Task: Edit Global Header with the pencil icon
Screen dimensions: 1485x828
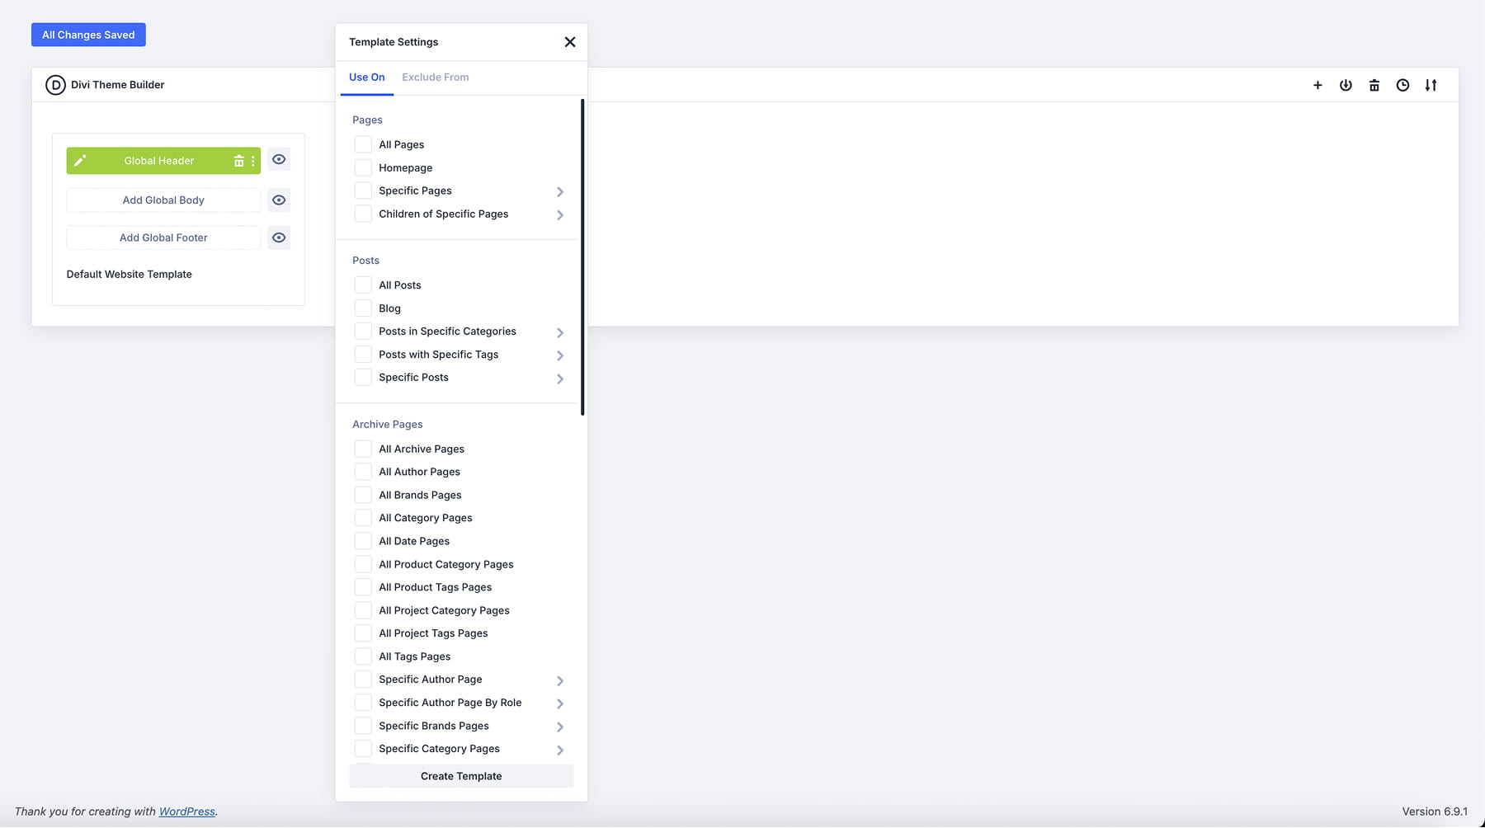Action: point(80,161)
